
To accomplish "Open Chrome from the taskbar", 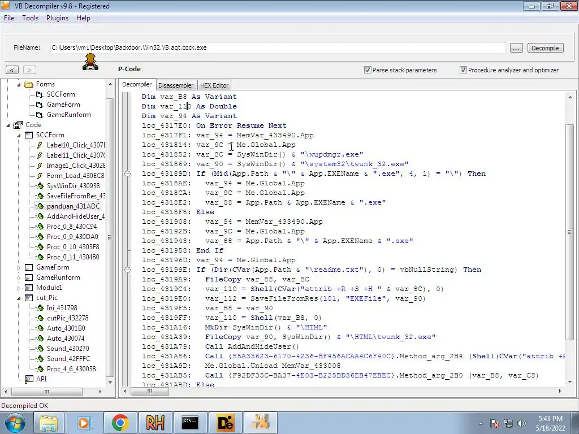I will (x=120, y=423).
